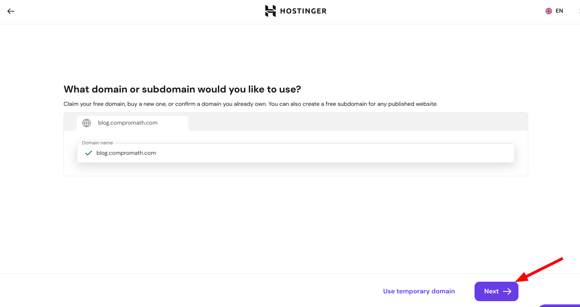Click the heading about domain or subdomain
580x307 pixels.
point(182,89)
